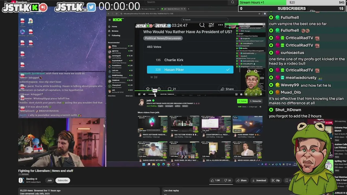
Task: Upvote the poll post arrow
Action: [x=148, y=89]
